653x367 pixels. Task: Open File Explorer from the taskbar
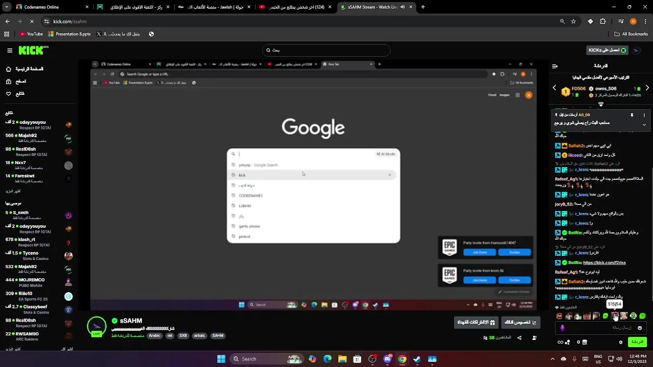click(x=342, y=359)
